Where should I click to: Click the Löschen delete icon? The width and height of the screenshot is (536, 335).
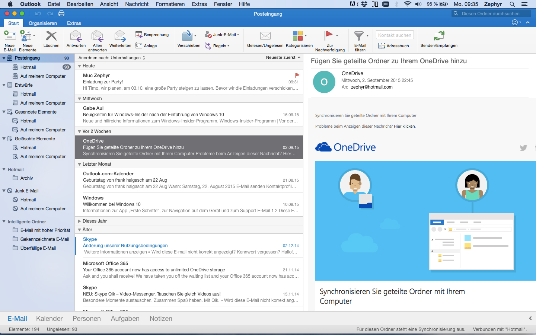click(x=51, y=36)
